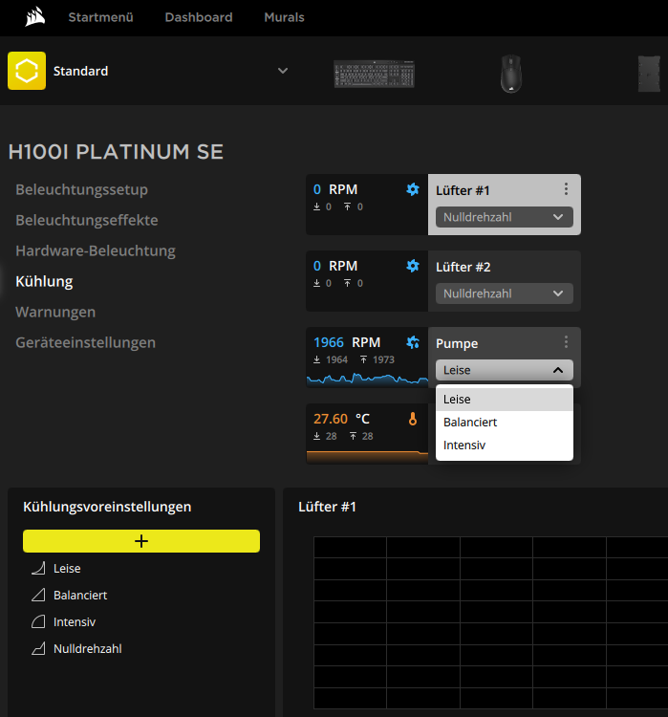Click the Lüfter #2 0 RPM reading
Screen dimensions: 668x717
point(335,266)
